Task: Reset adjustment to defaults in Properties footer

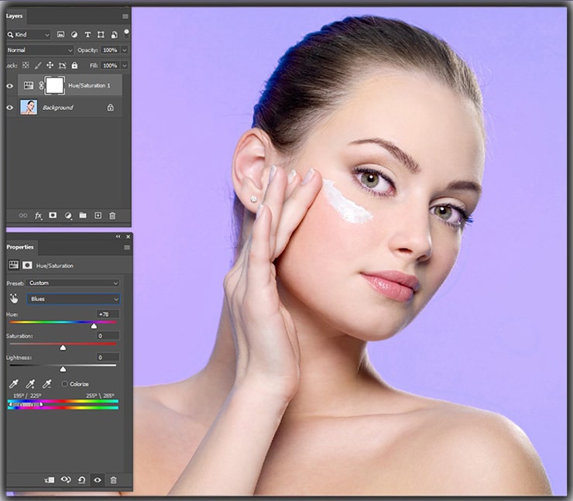Action: 81,480
